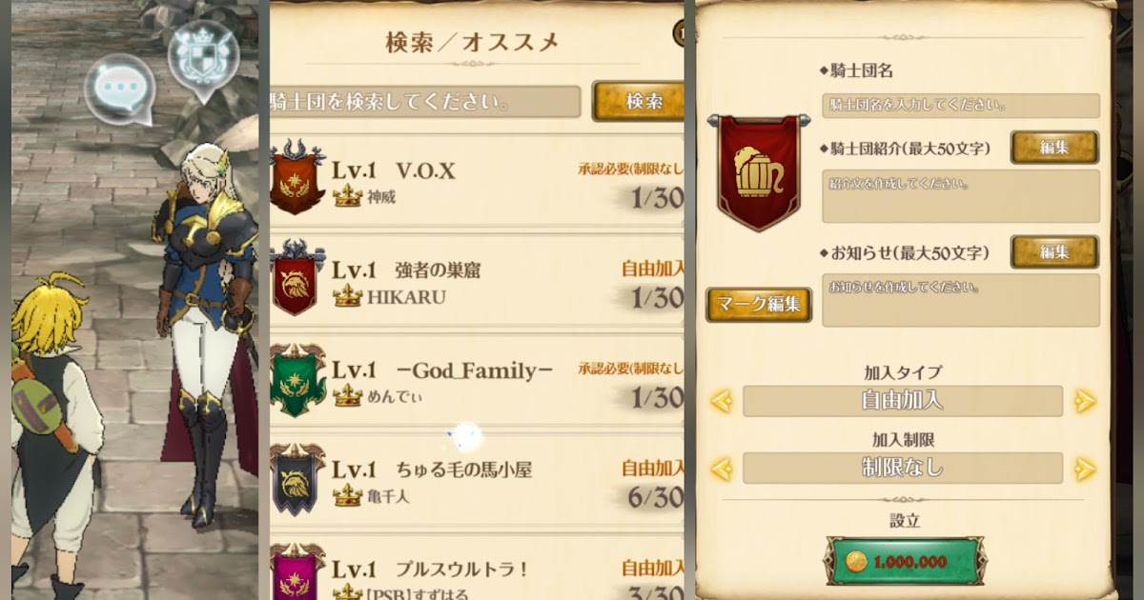This screenshot has width=1144, height=600.
Task: Click 編集 button next to 騎士団紹介
Action: coord(1054,148)
